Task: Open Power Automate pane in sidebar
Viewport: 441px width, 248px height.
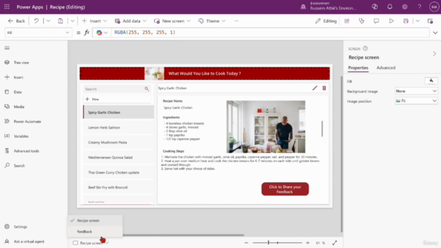Action: tap(23, 121)
